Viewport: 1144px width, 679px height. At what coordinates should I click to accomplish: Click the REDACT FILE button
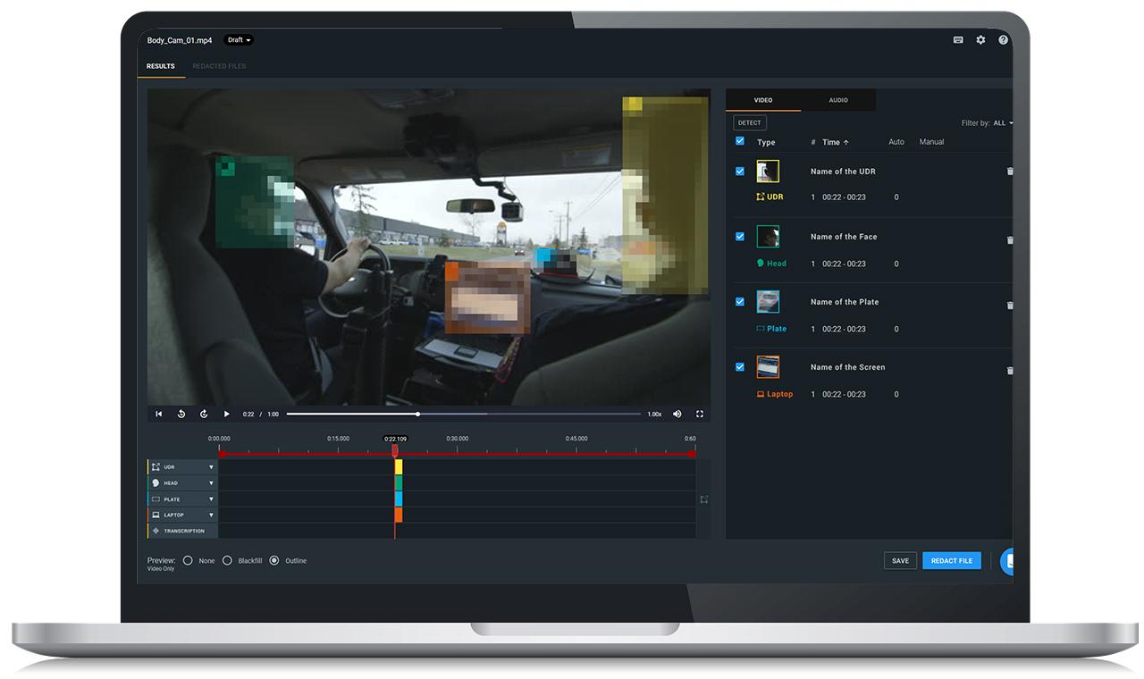(952, 560)
